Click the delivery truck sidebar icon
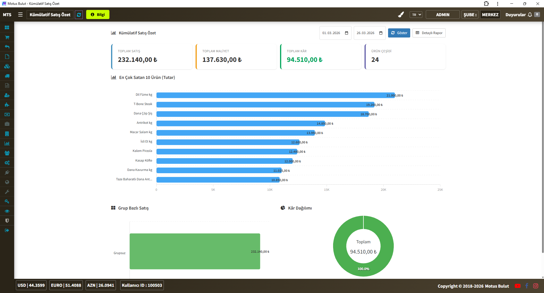The width and height of the screenshot is (544, 293). (7, 76)
